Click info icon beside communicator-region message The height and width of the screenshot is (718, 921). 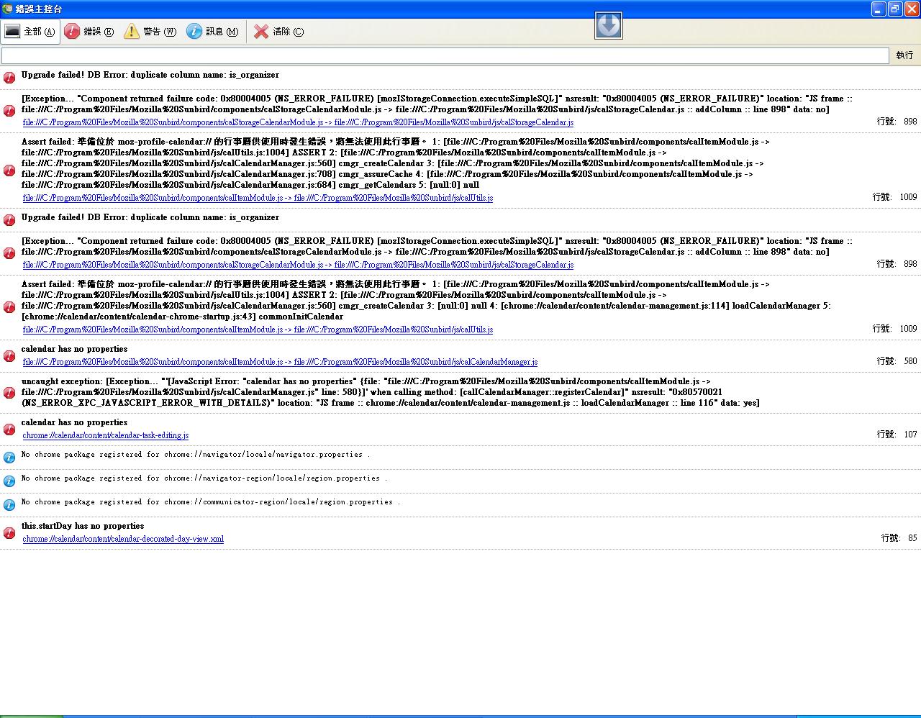pyautogui.click(x=9, y=505)
